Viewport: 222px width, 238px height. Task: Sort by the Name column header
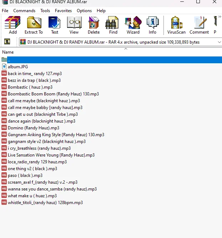click(x=8, y=52)
